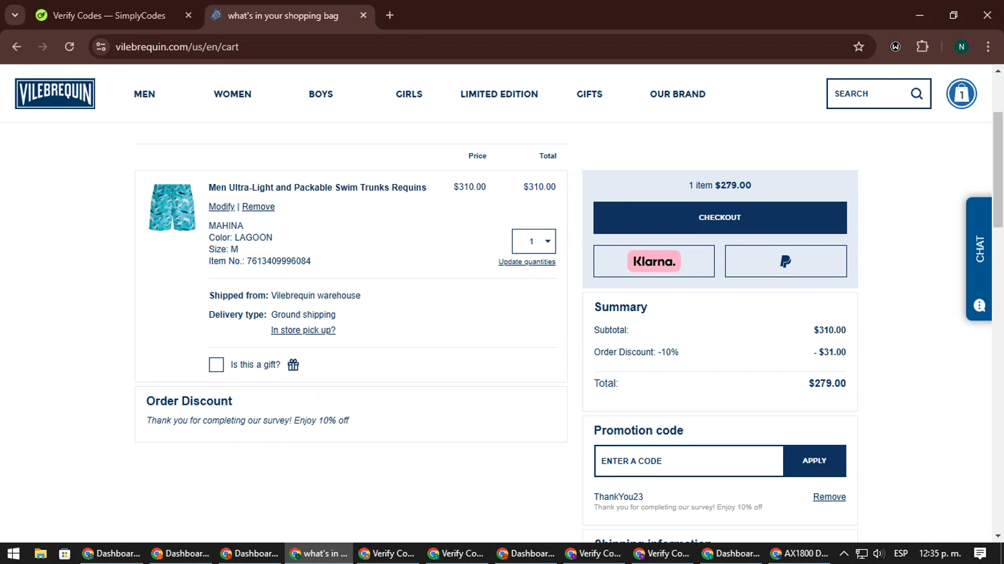Open a new browser tab
Screen dimensions: 1004x564
tap(390, 15)
